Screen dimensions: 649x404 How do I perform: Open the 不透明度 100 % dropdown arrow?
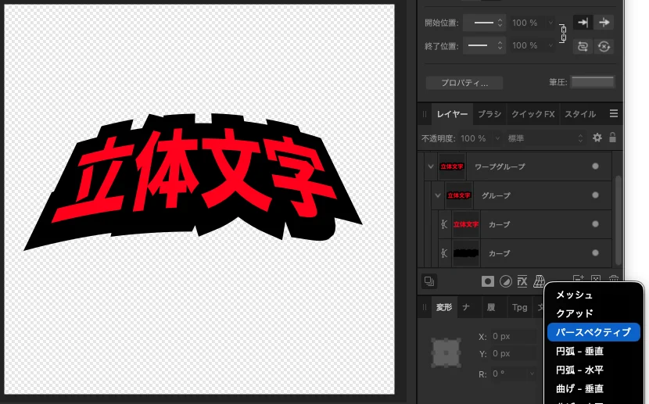(x=497, y=138)
